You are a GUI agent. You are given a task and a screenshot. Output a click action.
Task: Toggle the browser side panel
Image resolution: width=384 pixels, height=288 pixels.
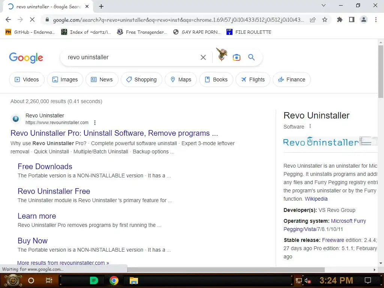tap(352, 19)
